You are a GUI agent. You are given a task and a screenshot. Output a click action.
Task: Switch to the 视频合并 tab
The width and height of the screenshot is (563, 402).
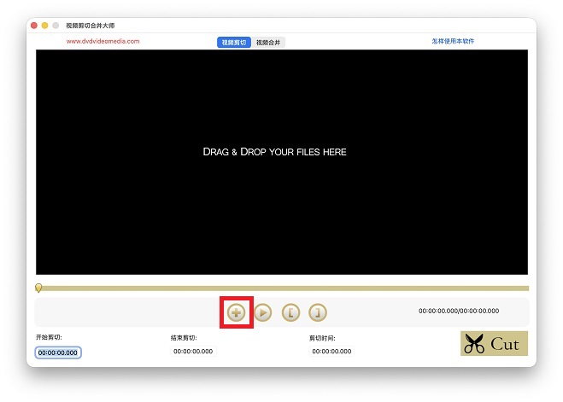coord(269,42)
